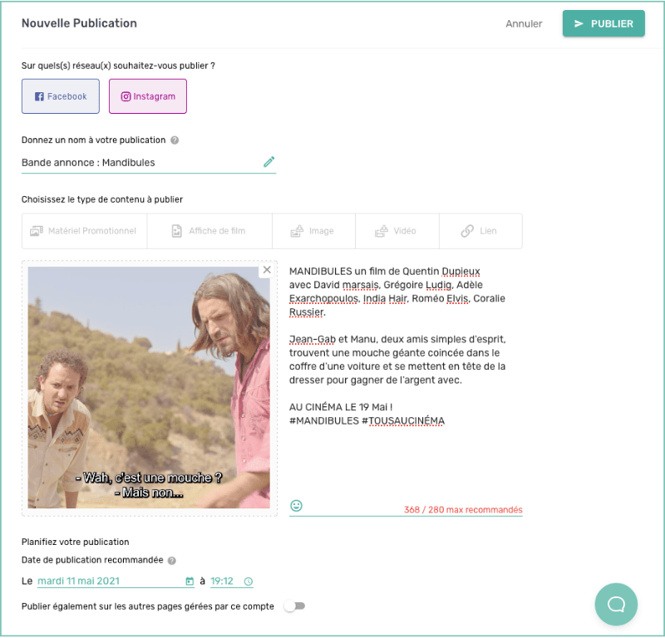Click help icon next to publication name label
Viewport: 665px width, 638px height.
point(175,140)
